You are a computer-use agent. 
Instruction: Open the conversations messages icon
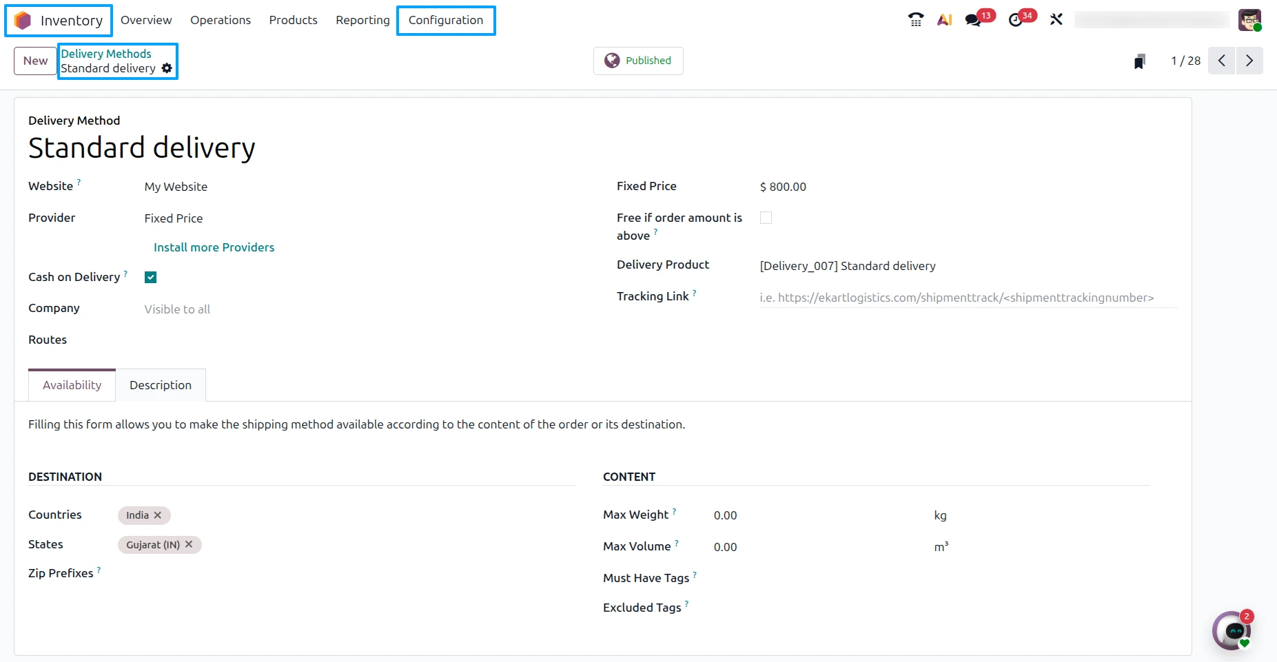(x=973, y=20)
